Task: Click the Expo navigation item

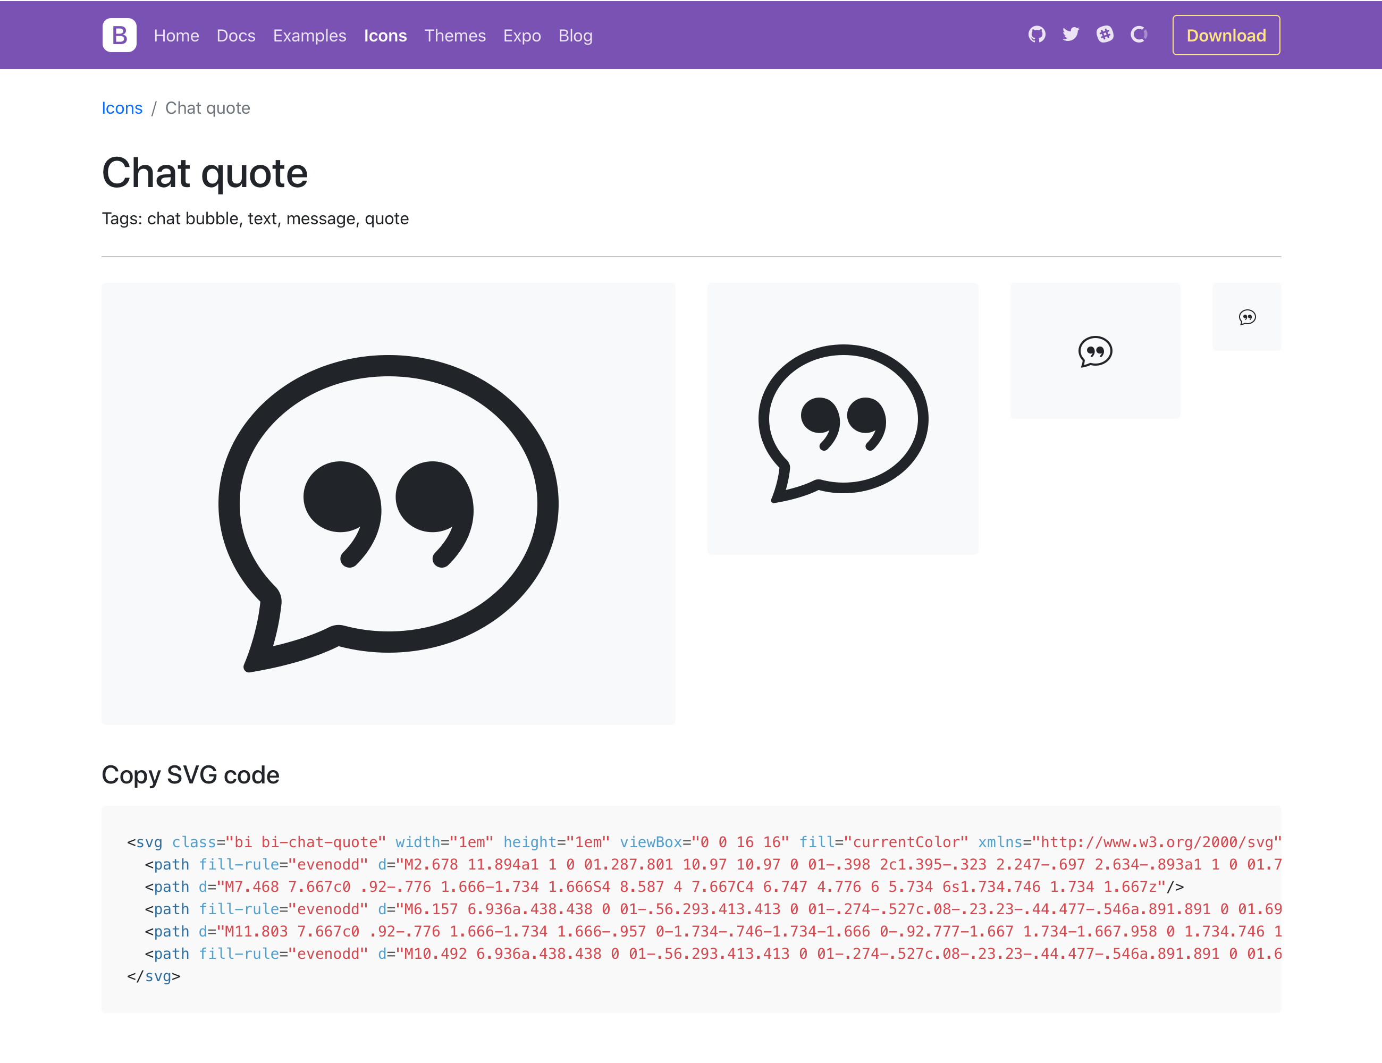Action: [x=521, y=35]
